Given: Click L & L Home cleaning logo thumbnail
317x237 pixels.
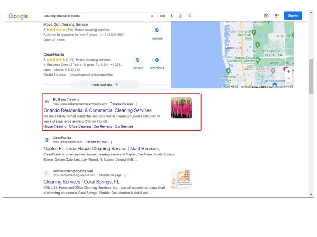Looking at the screenshot, I should 182,179.
